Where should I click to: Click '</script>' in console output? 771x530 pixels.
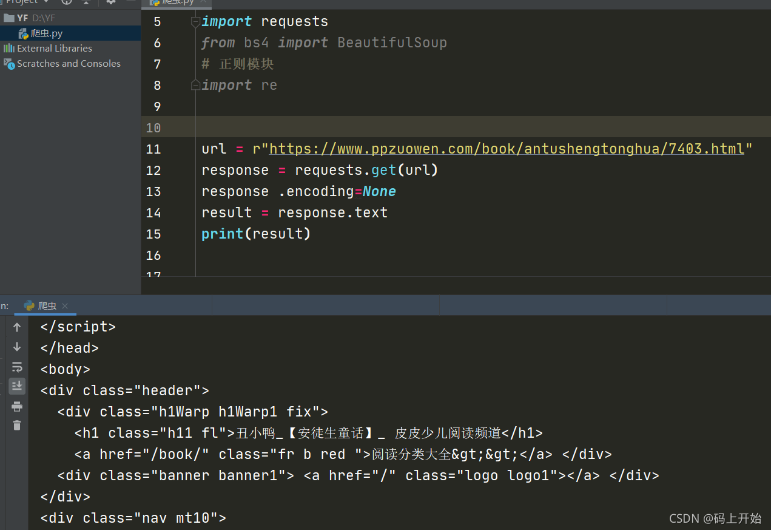pyautogui.click(x=78, y=327)
